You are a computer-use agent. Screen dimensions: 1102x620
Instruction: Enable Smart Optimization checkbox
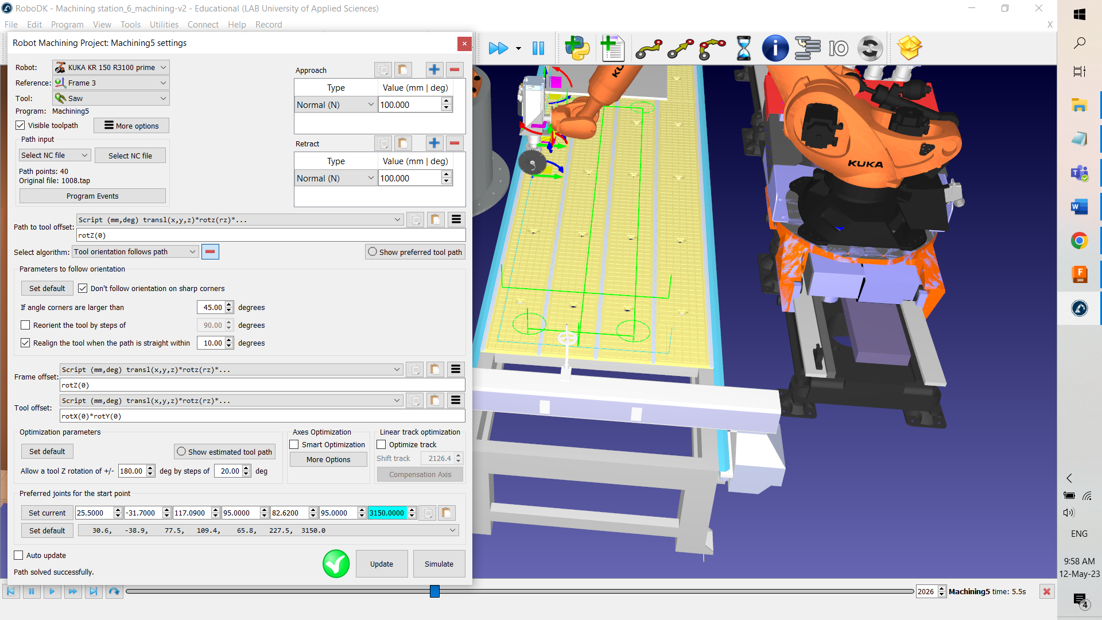[294, 445]
